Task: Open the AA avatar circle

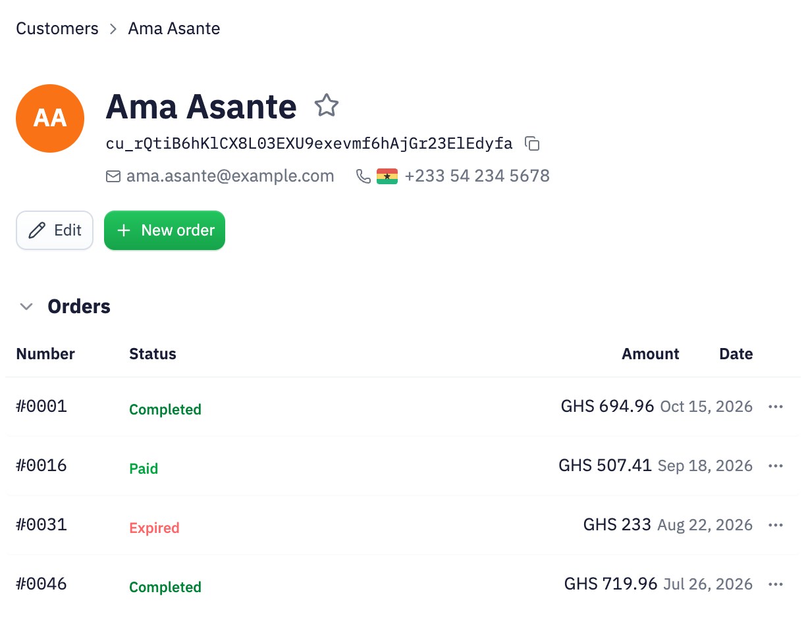Action: 50,118
